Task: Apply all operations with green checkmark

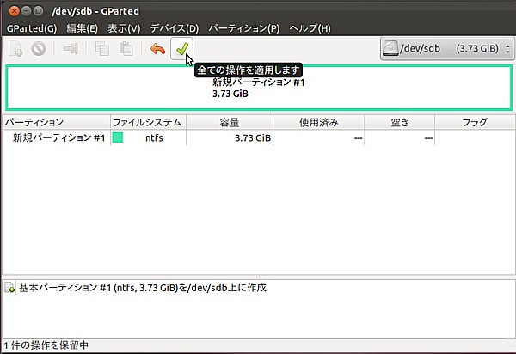Action: click(x=181, y=49)
